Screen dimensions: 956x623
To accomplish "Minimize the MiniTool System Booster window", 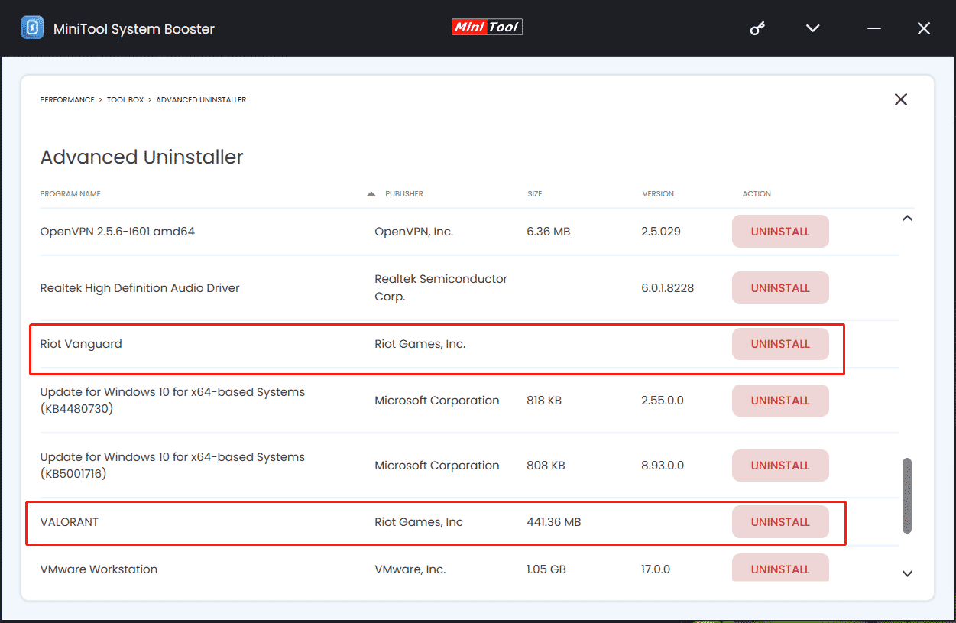I will click(x=875, y=28).
